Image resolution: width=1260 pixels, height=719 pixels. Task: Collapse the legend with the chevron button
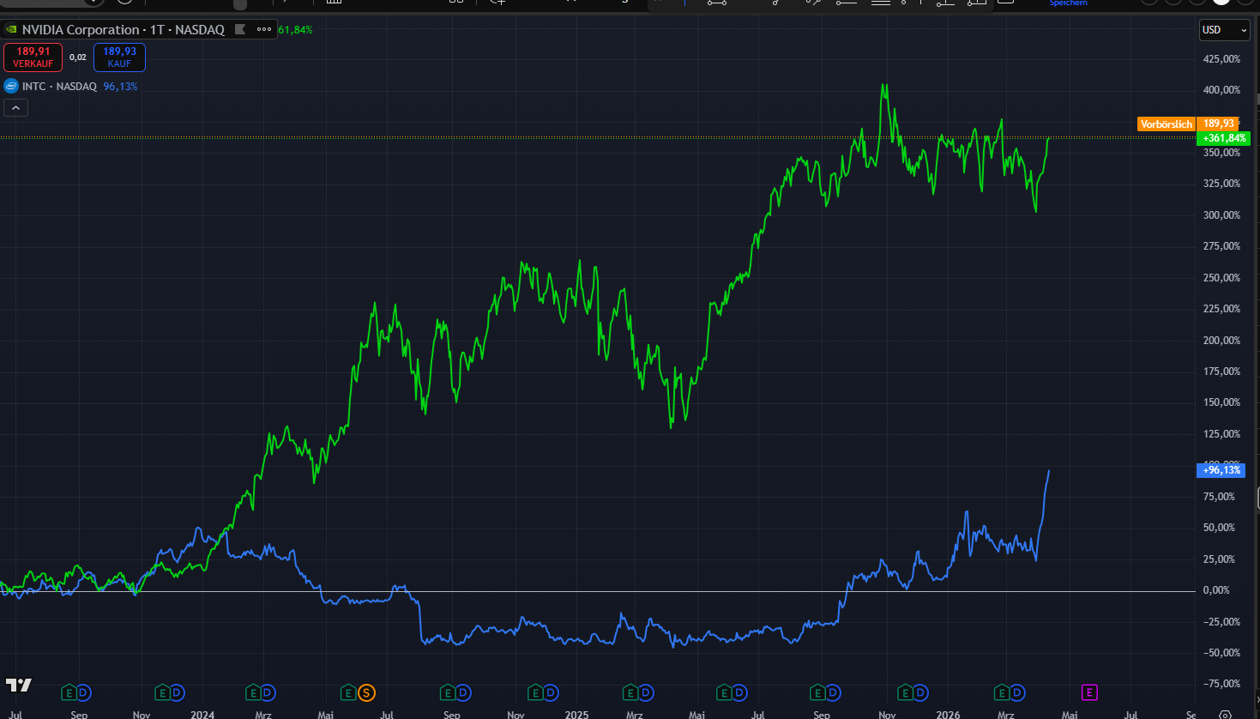pos(15,108)
